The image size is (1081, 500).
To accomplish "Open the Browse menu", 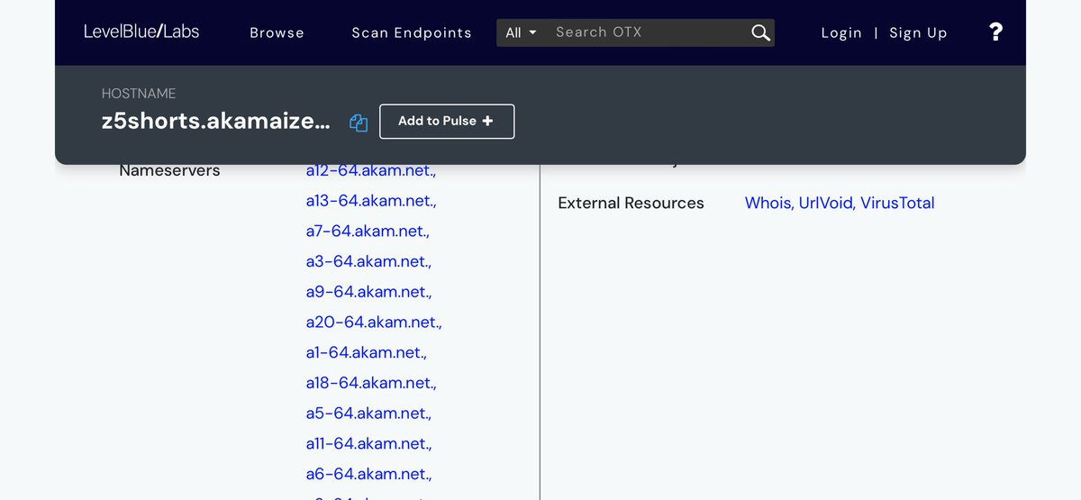I will click(x=277, y=32).
